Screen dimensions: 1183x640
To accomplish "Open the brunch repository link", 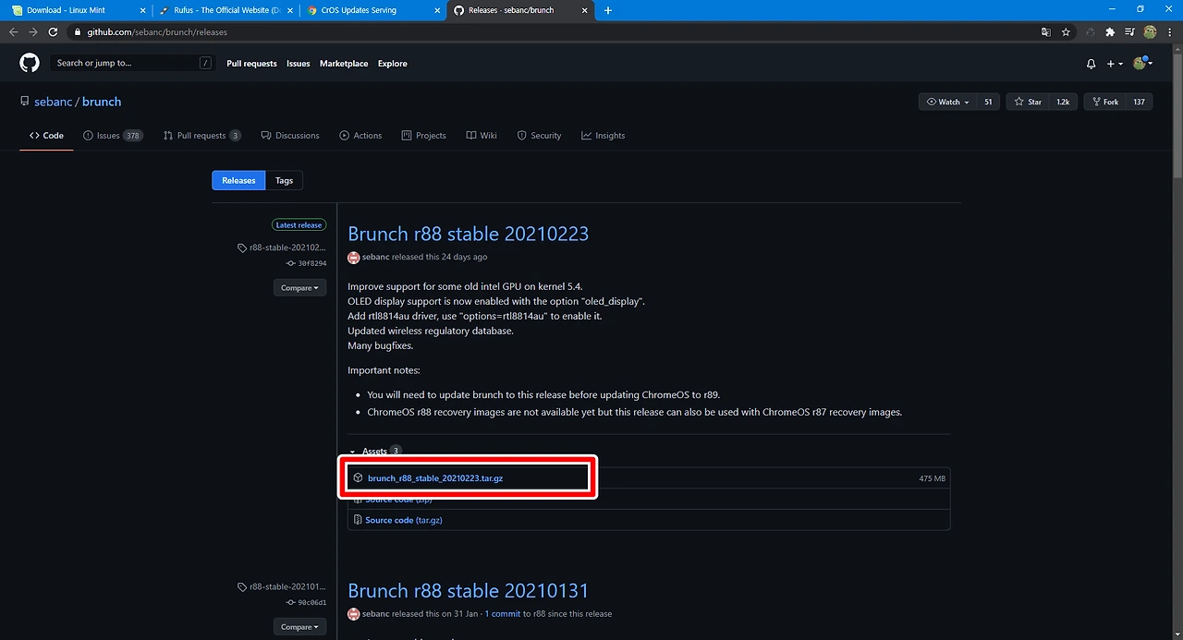I will pyautogui.click(x=102, y=102).
